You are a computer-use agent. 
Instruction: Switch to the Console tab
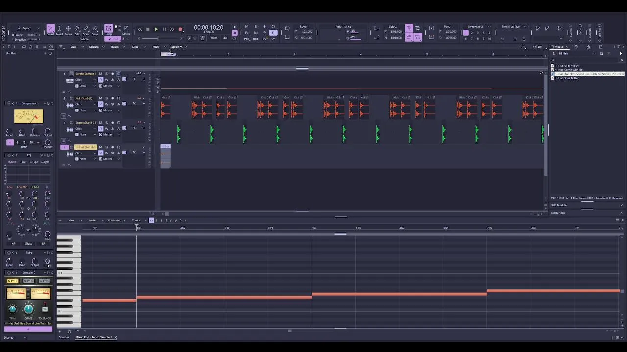64,337
